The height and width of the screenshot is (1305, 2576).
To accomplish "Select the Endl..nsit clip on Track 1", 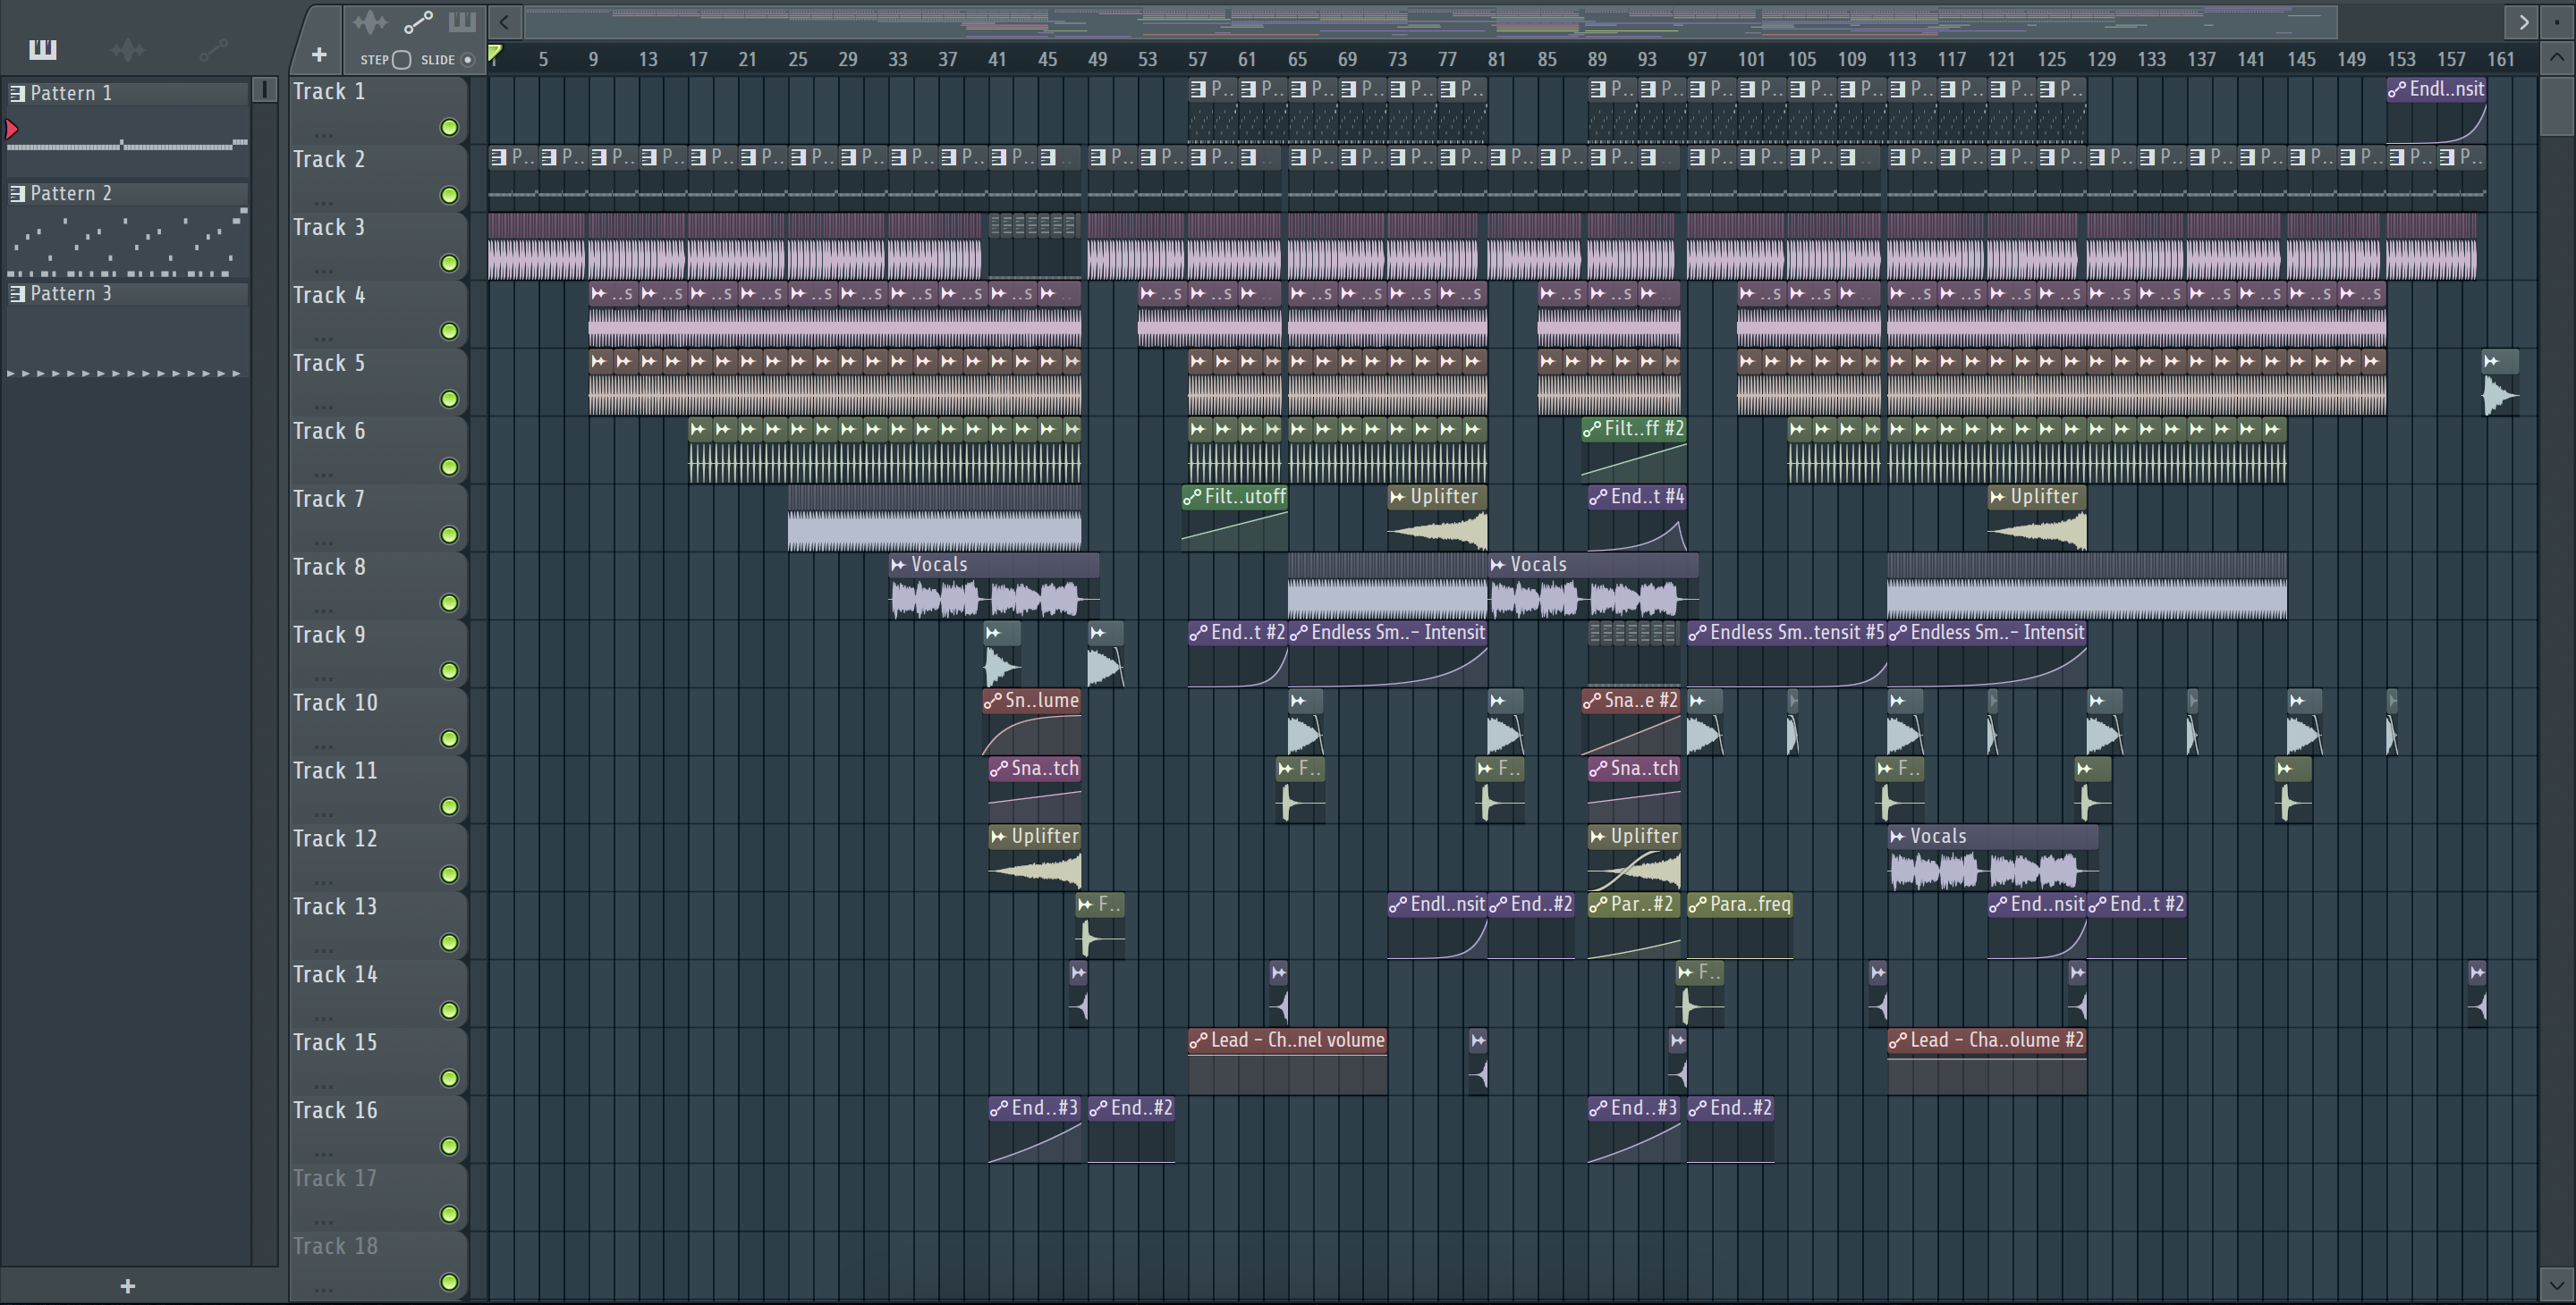I will pos(2437,113).
